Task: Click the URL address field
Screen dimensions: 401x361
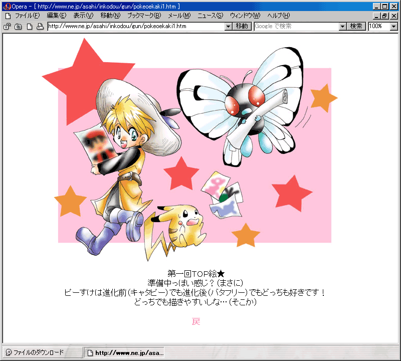Action: coord(136,27)
